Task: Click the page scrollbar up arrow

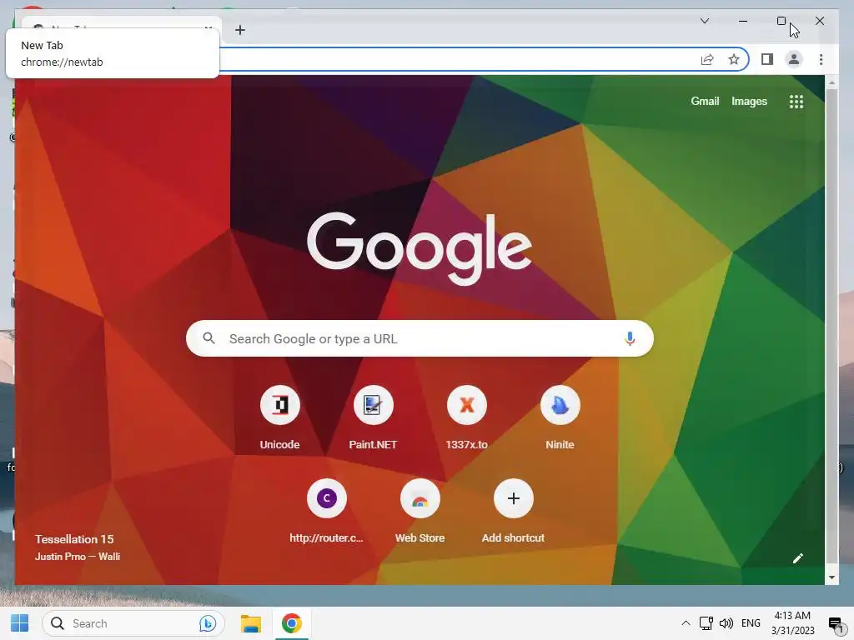Action: tap(831, 82)
